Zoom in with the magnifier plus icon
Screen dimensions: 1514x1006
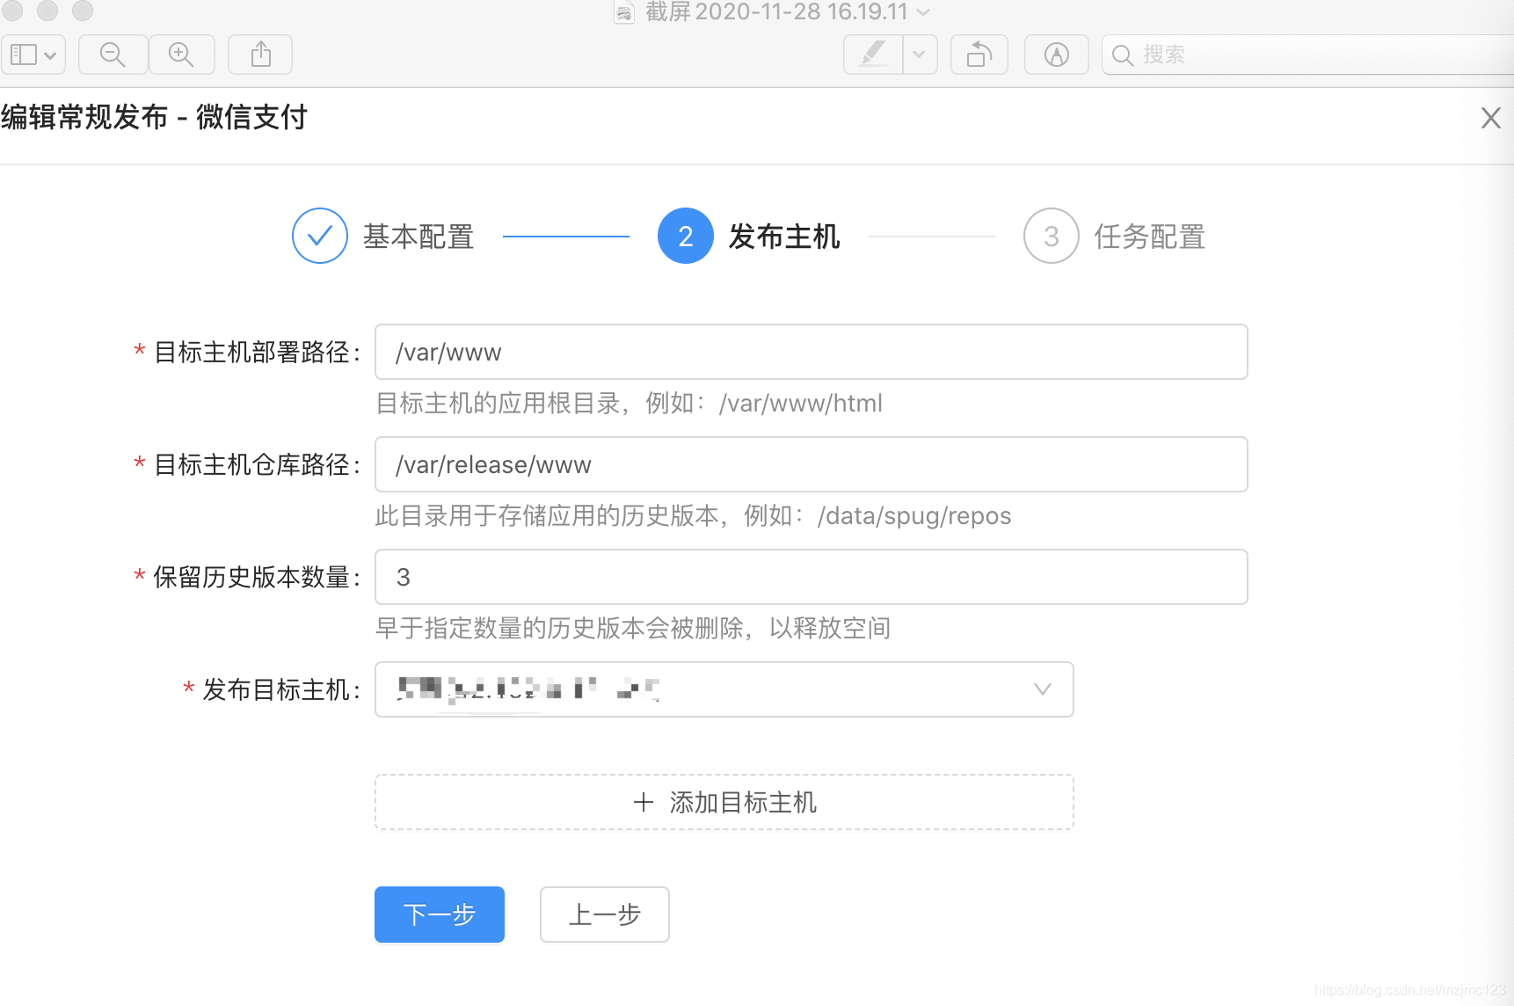coord(181,55)
